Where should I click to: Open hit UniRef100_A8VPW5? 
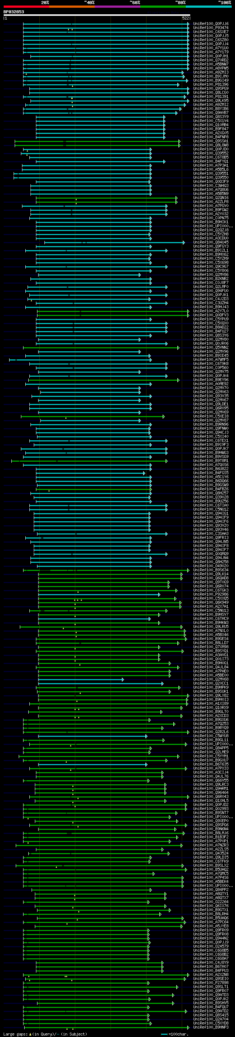(x=211, y=68)
